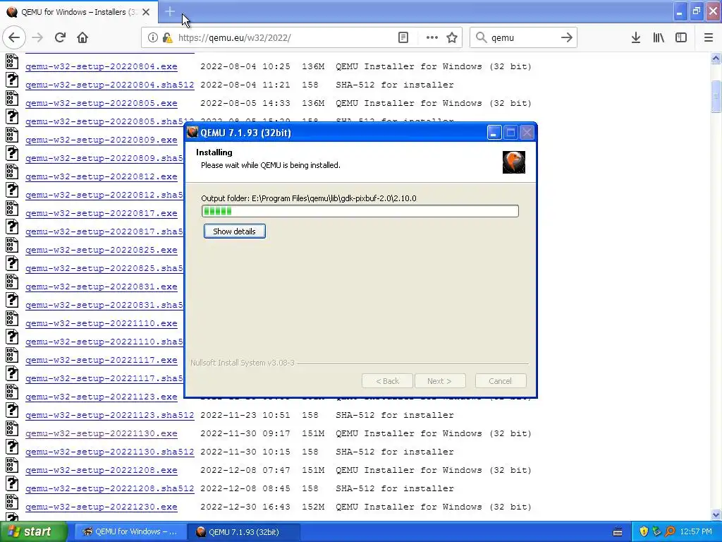Click Show details in the installer
Screen dimensions: 722x542
(234, 231)
